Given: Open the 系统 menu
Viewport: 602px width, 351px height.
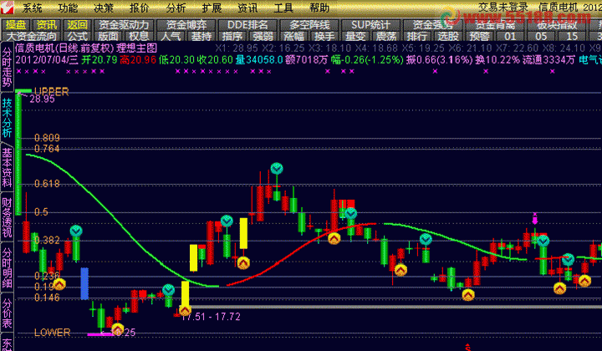Looking at the screenshot, I should [33, 8].
